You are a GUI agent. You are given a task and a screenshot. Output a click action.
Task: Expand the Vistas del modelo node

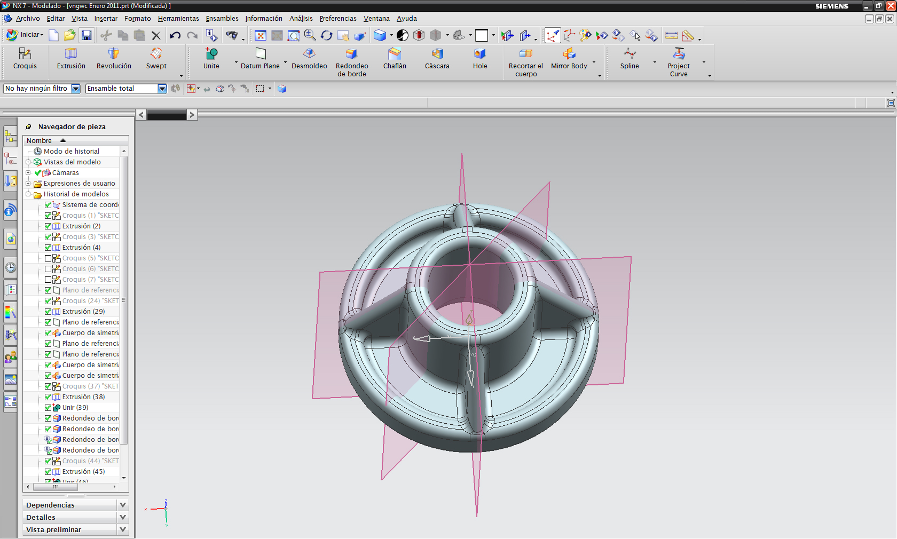point(28,162)
